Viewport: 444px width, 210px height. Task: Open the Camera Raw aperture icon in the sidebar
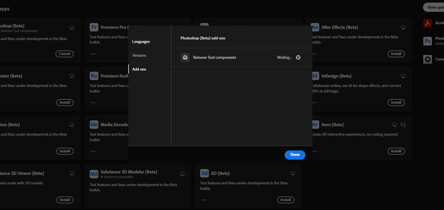(428, 59)
